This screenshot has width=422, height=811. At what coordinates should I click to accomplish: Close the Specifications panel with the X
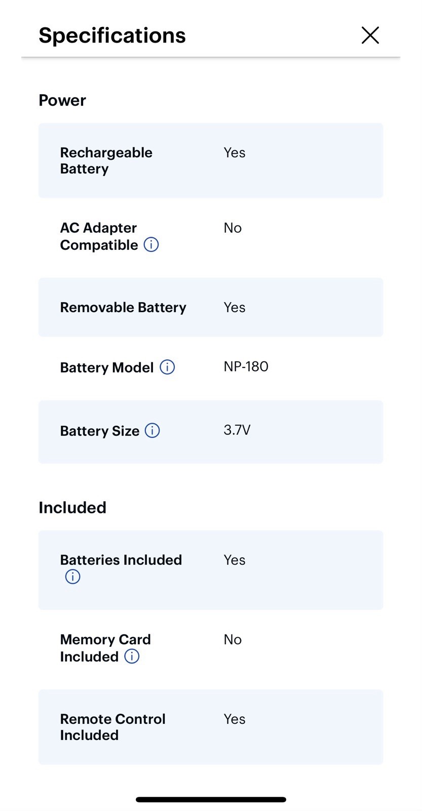(370, 35)
